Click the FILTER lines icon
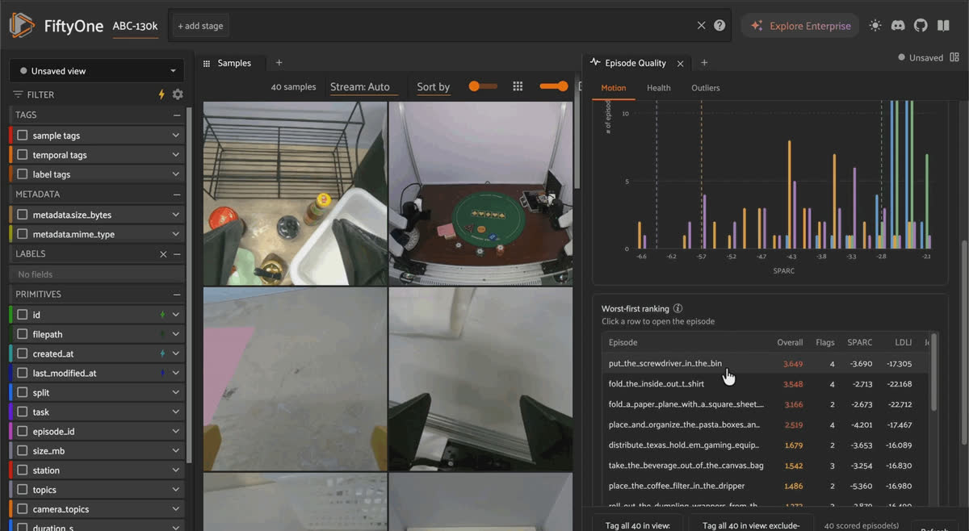The image size is (969, 531). coord(18,94)
